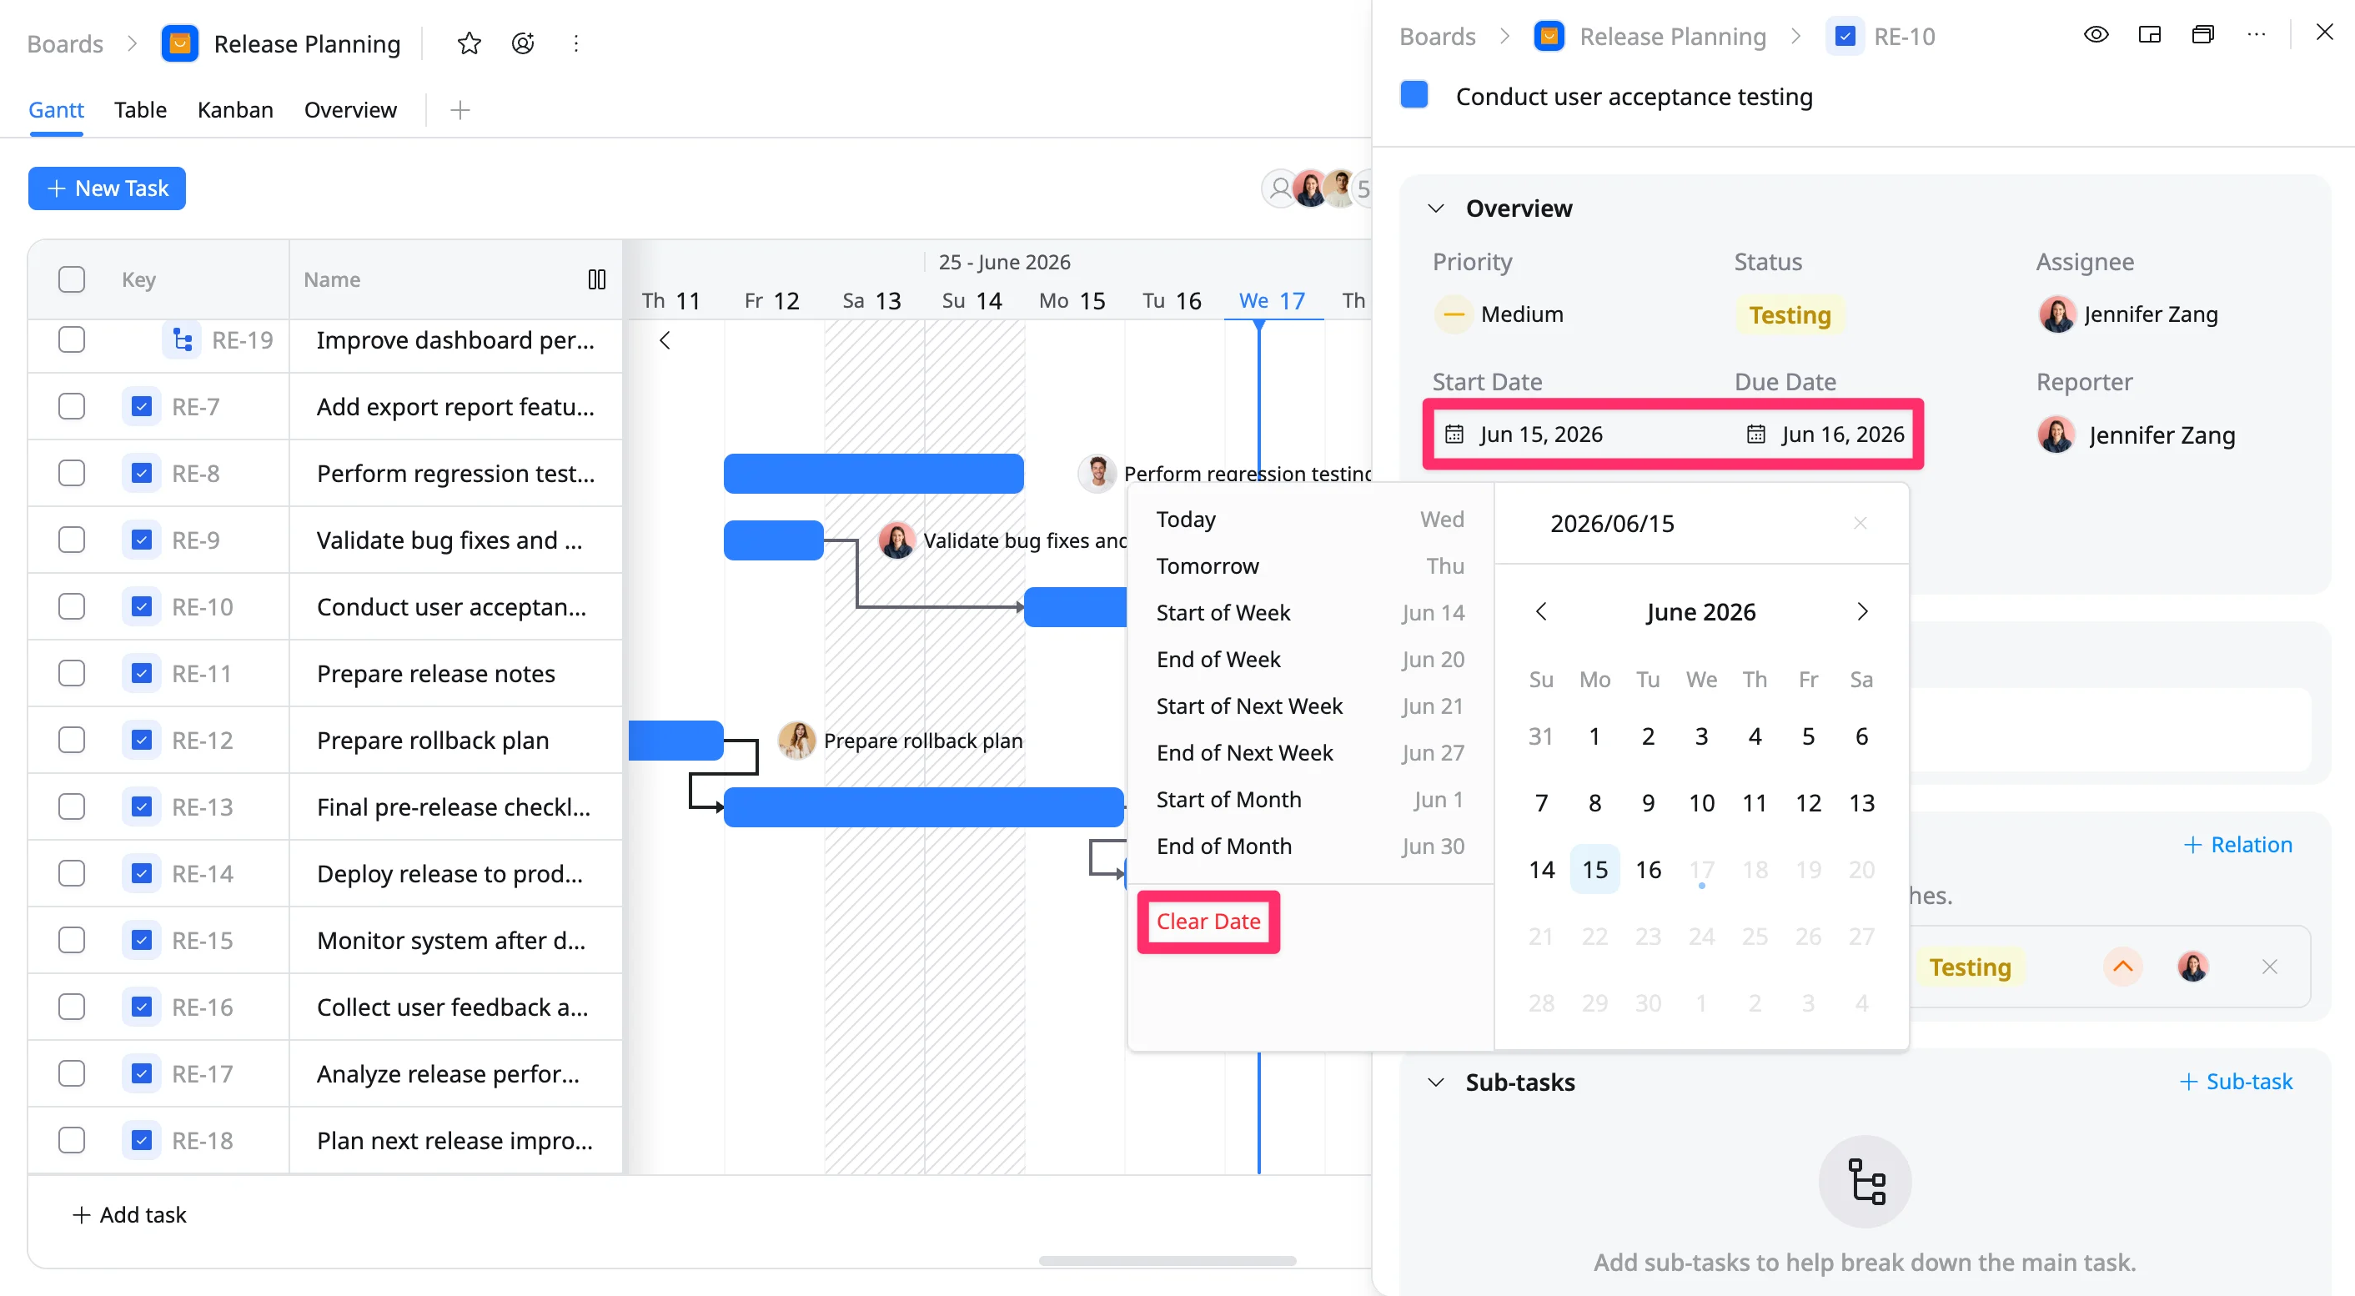2355x1296 pixels.
Task: Click the Gantt horizontal scrollbar
Action: [x=1167, y=1260]
